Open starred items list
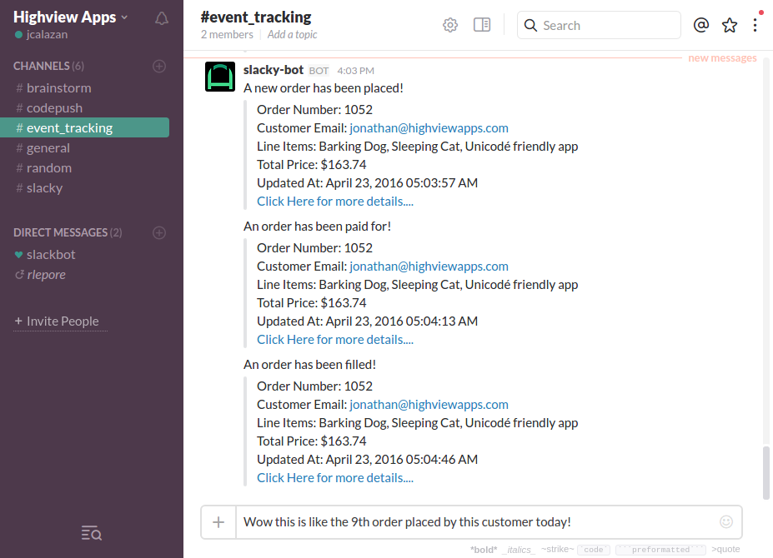 click(x=730, y=25)
